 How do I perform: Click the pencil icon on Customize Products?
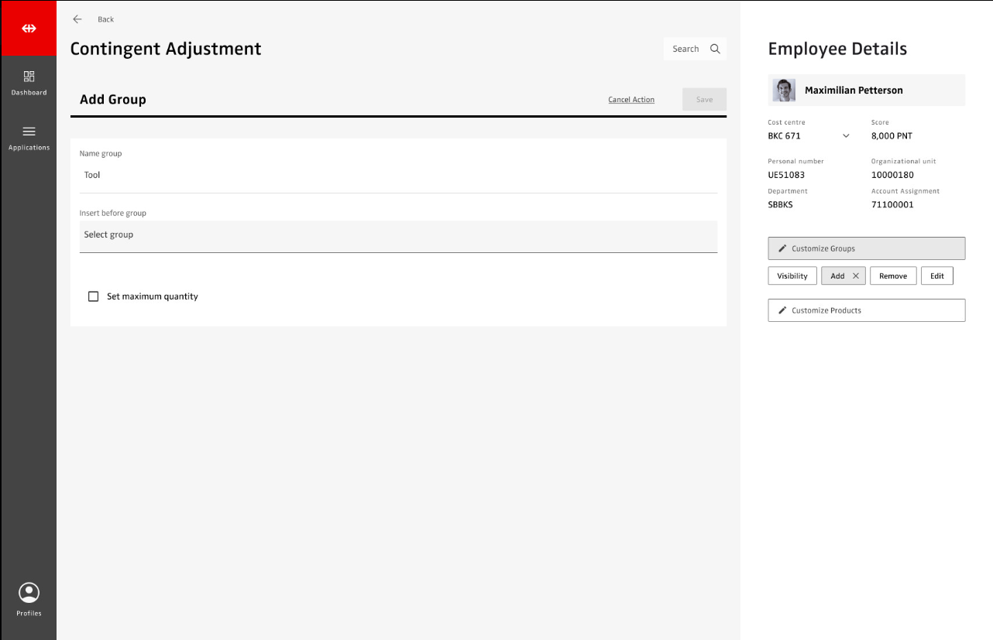(782, 310)
